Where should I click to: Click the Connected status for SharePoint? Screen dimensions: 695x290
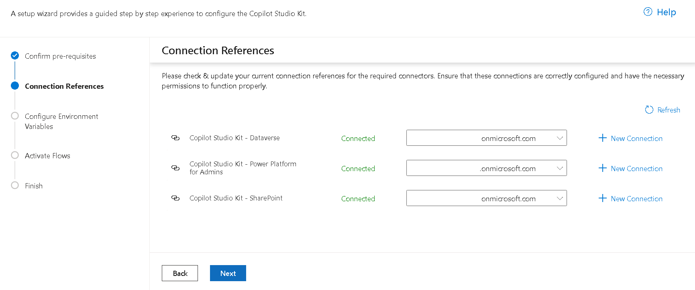[x=358, y=199]
